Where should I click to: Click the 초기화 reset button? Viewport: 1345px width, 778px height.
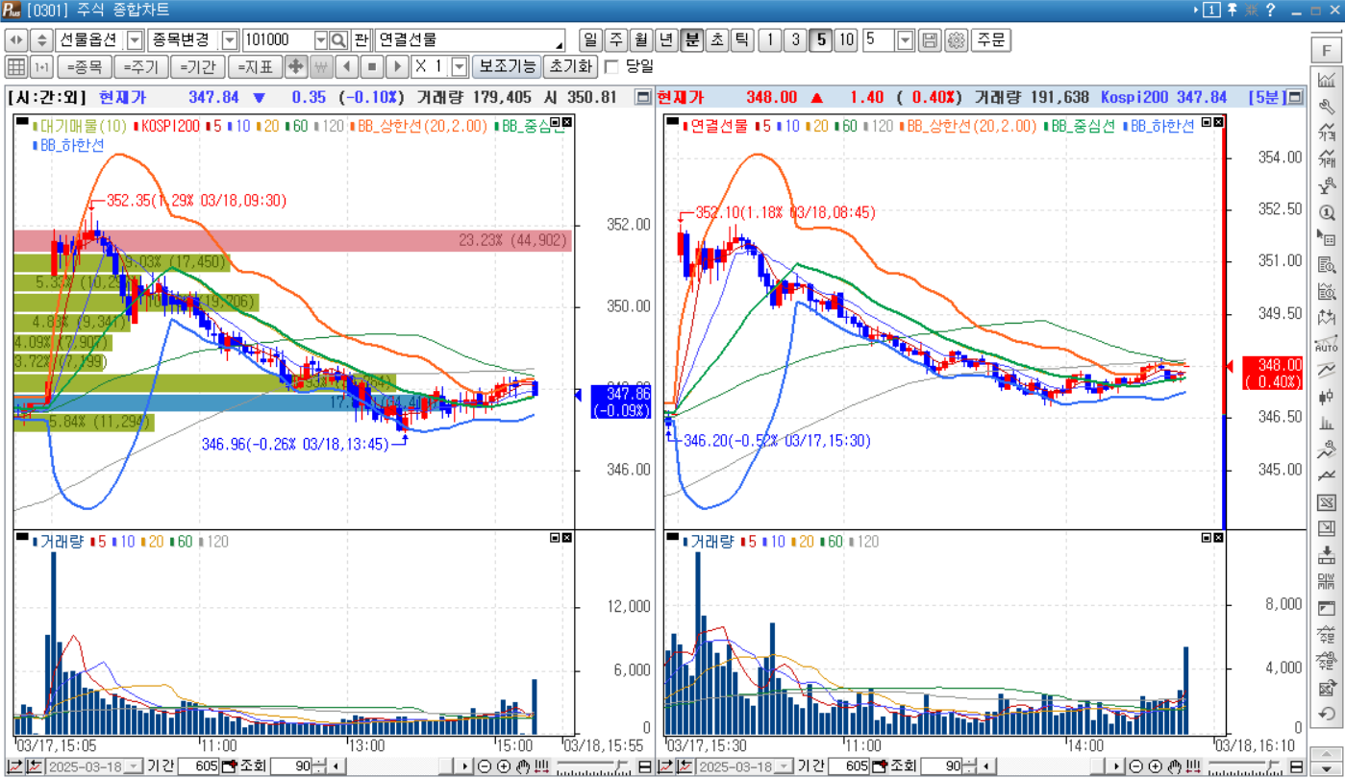point(570,66)
